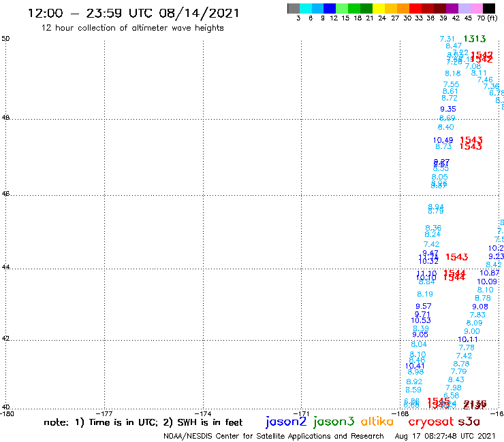Screen dimensions: 504x442
Task: Click the '8.36' wave height value
Action: click(x=433, y=228)
